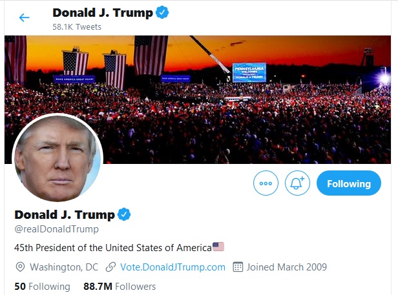Click the 58.1K Tweets count
The height and width of the screenshot is (295, 398).
tap(76, 27)
